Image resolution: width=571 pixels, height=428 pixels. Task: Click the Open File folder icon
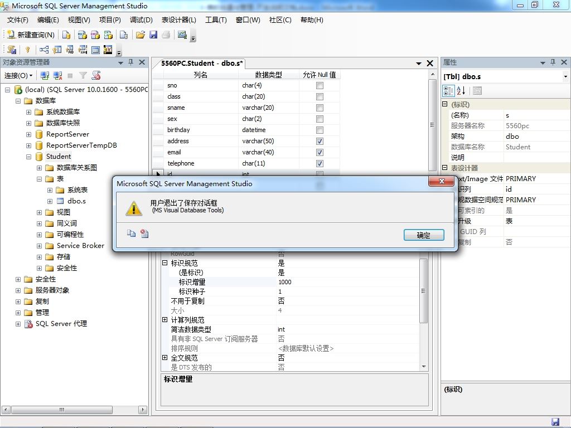click(140, 35)
